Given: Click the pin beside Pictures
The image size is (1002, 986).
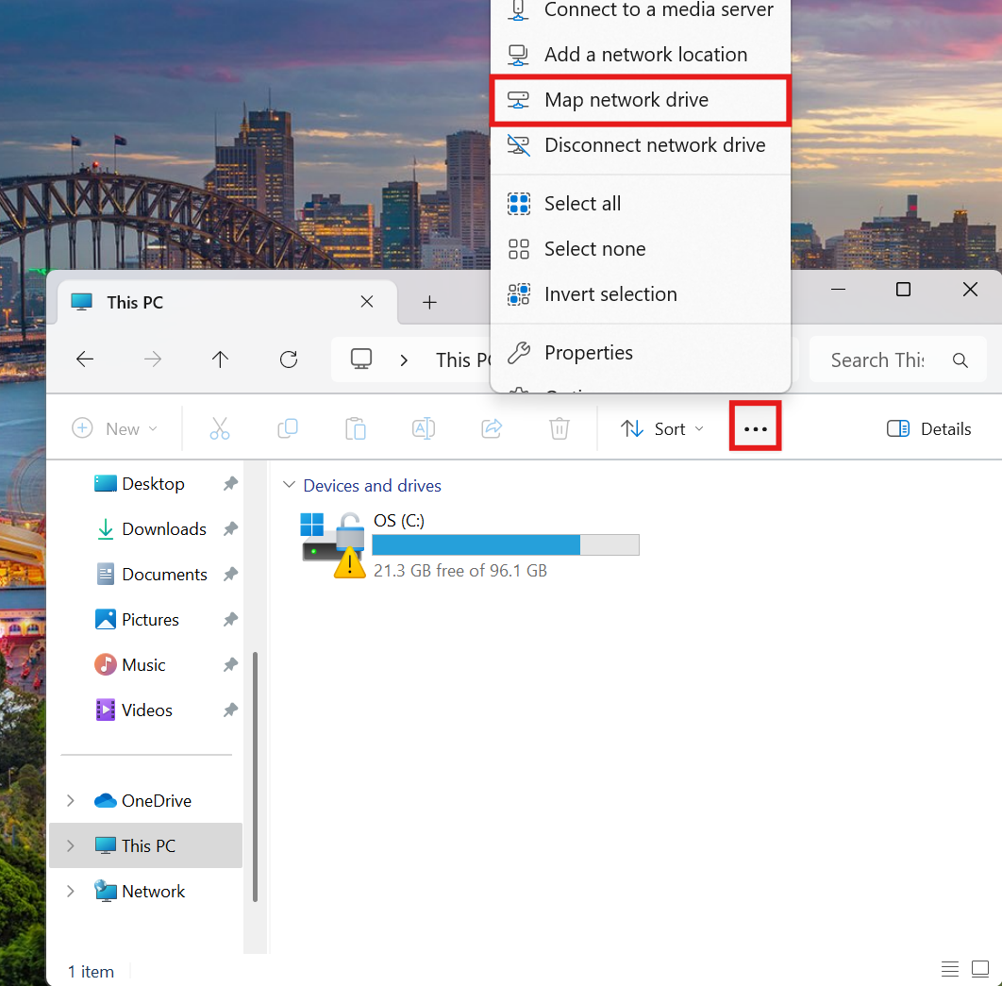Looking at the screenshot, I should pyautogui.click(x=230, y=619).
